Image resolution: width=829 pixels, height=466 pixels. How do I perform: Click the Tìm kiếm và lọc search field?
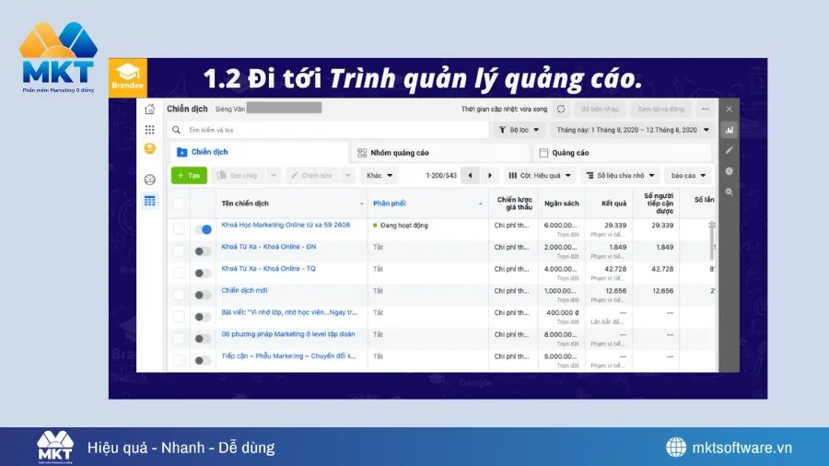328,130
